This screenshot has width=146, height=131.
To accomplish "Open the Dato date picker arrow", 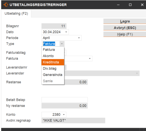I will (x=66, y=32).
